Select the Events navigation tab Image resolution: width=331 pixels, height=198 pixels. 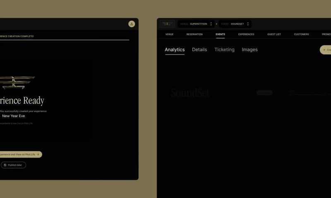[221, 34]
